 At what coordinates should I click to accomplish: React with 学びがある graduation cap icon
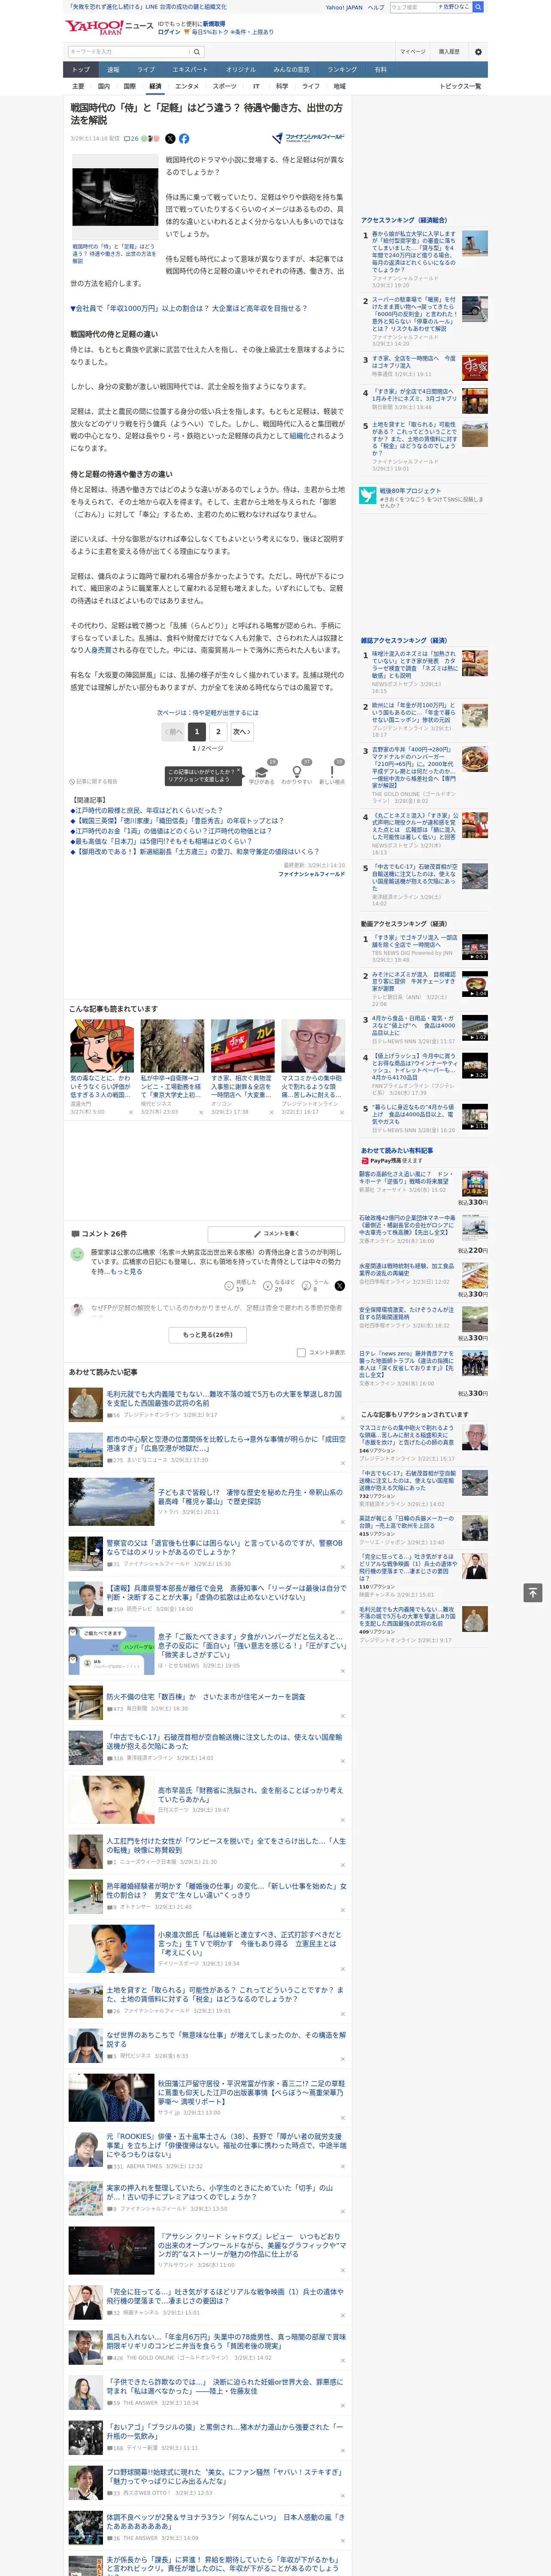coord(262,772)
